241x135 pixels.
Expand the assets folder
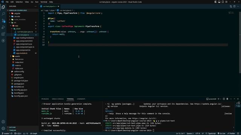coord(11,56)
